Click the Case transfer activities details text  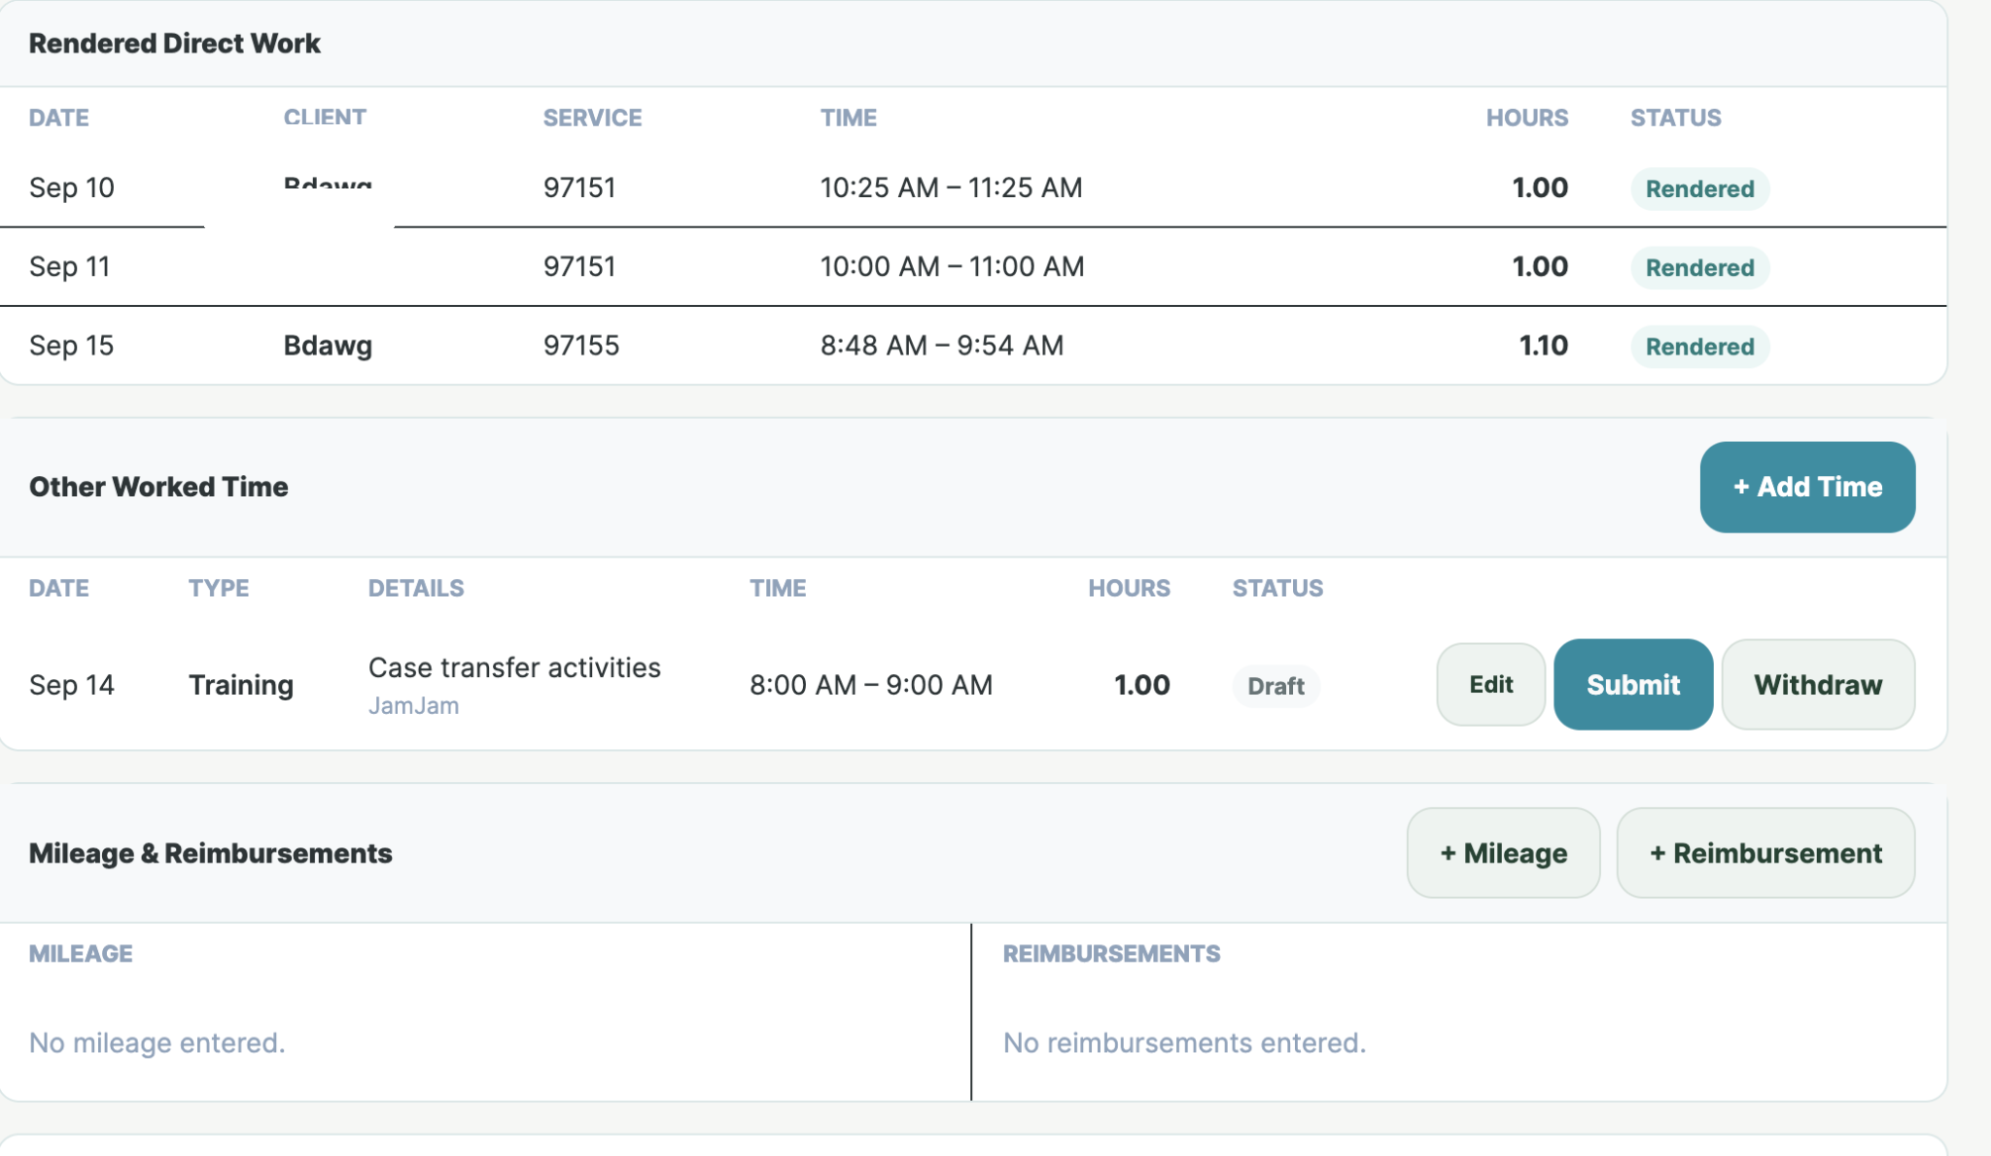[x=514, y=667]
